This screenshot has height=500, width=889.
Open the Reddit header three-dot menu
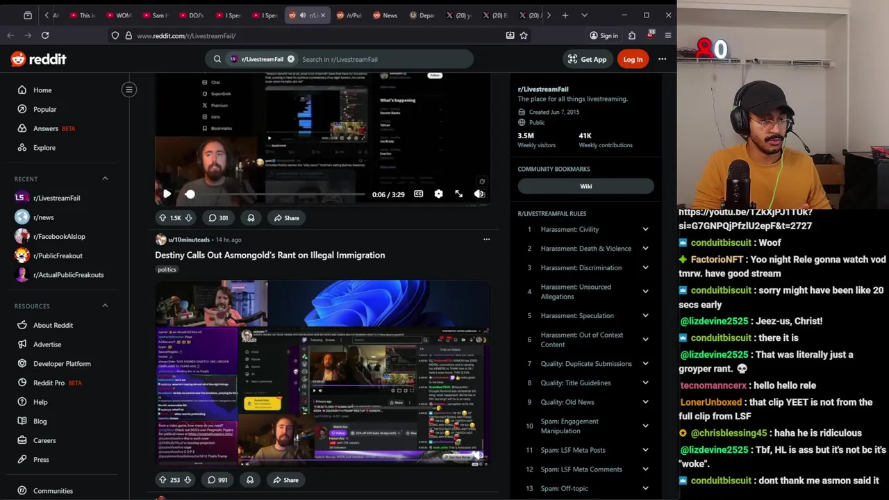pos(662,59)
